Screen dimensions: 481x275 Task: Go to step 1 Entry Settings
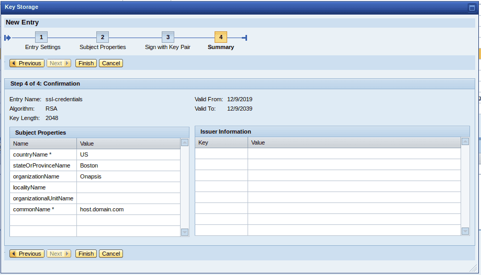click(41, 38)
